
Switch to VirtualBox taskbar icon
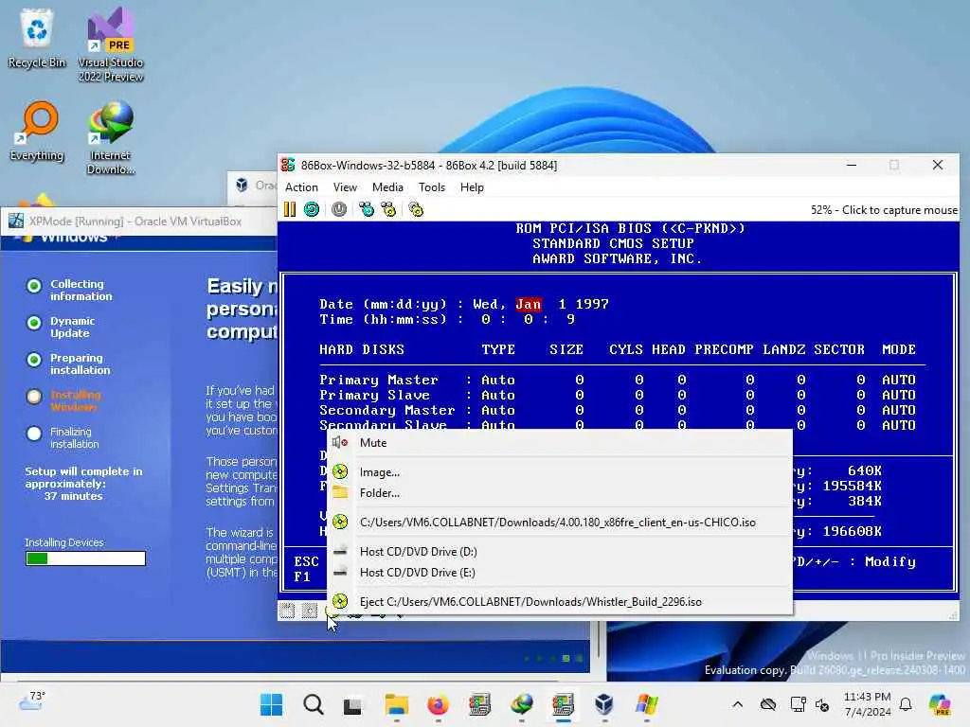pyautogui.click(x=604, y=704)
